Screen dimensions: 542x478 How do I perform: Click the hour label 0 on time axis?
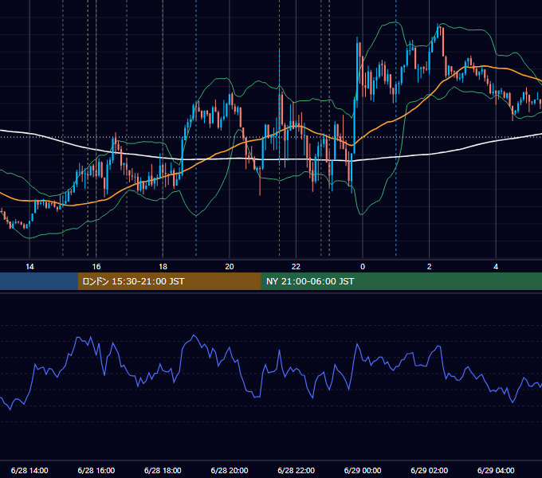[x=363, y=267]
